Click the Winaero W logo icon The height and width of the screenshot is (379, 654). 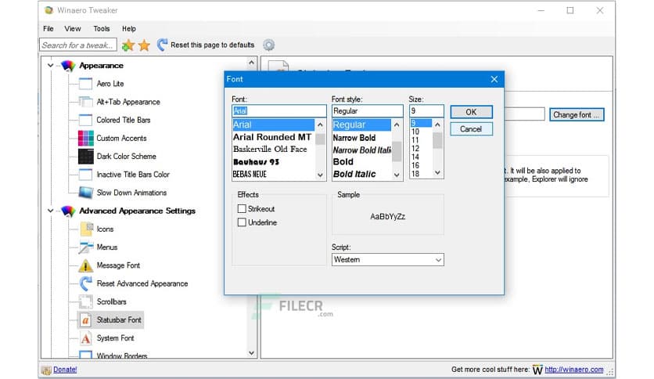[537, 370]
